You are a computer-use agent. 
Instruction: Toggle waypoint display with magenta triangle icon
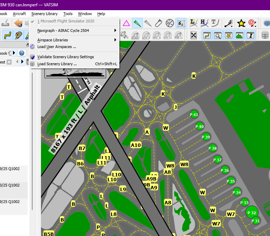(126, 23)
